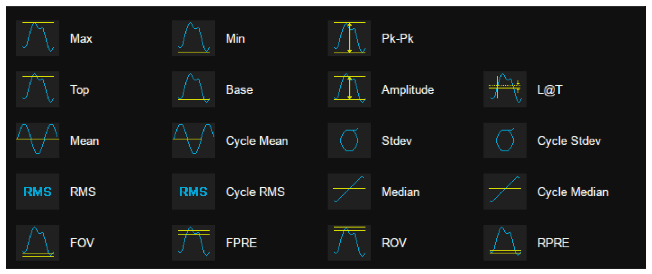
Task: Choose the L@T measurement icon
Action: [505, 89]
